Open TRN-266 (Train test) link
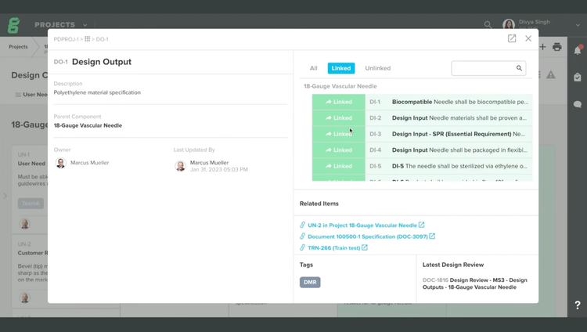 [x=334, y=247]
